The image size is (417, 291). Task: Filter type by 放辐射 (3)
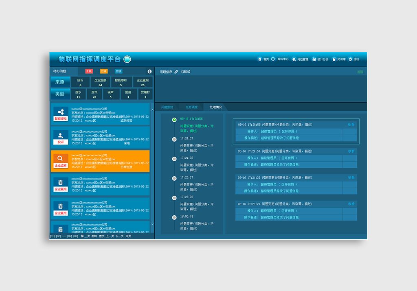pos(145,94)
